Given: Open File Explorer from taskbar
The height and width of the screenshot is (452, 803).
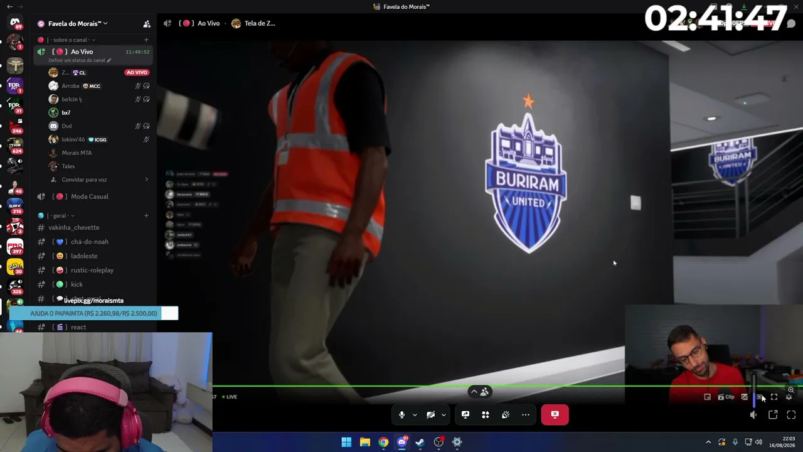Looking at the screenshot, I should click(365, 443).
